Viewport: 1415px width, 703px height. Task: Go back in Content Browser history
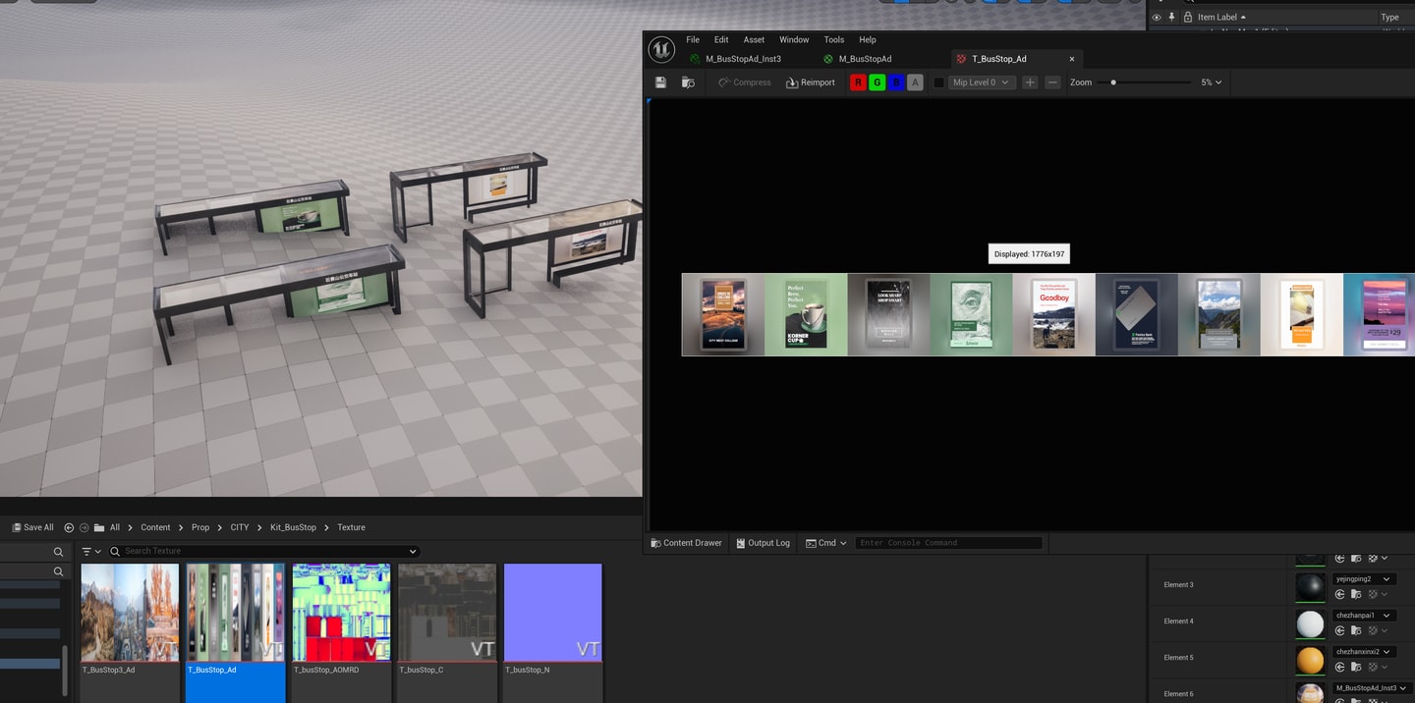coord(69,527)
